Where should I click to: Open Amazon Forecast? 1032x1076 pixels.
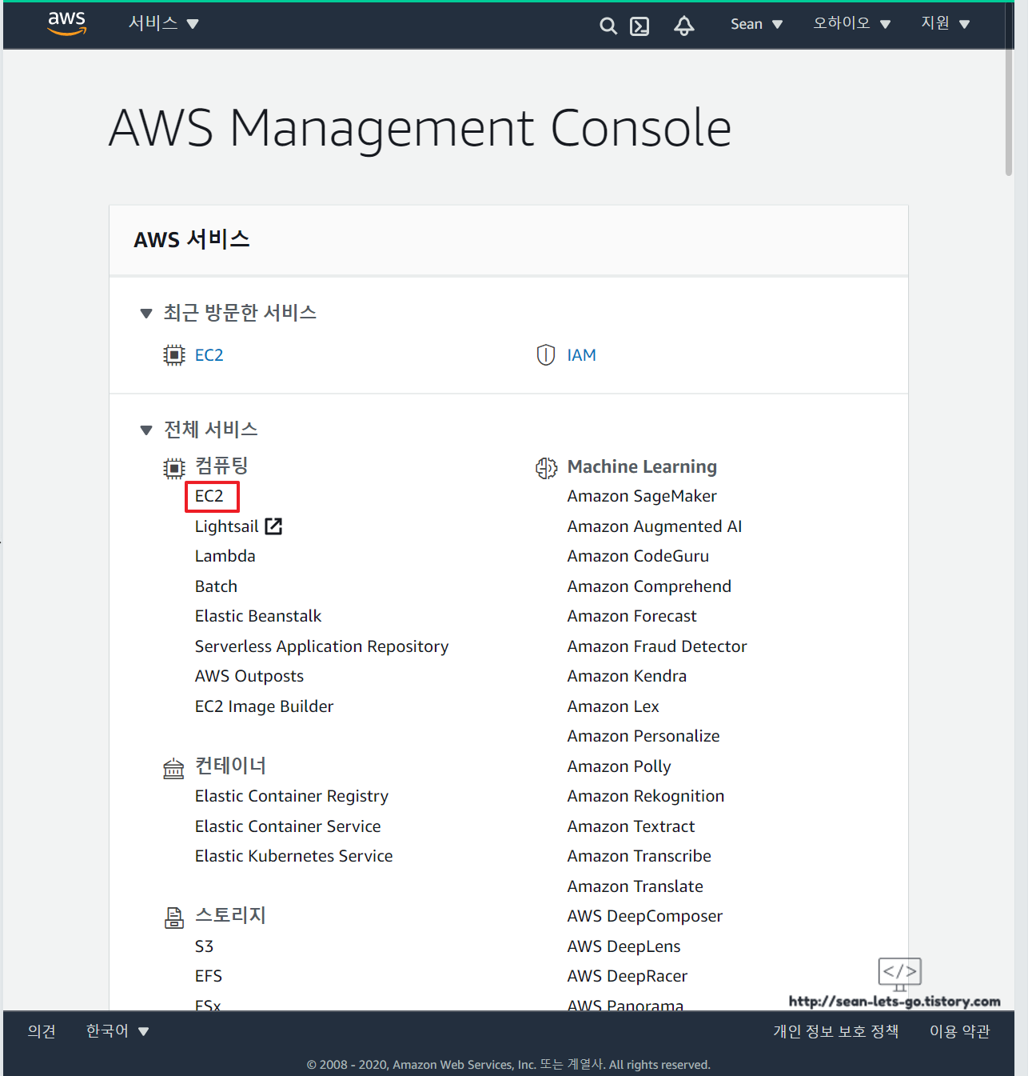pos(632,616)
